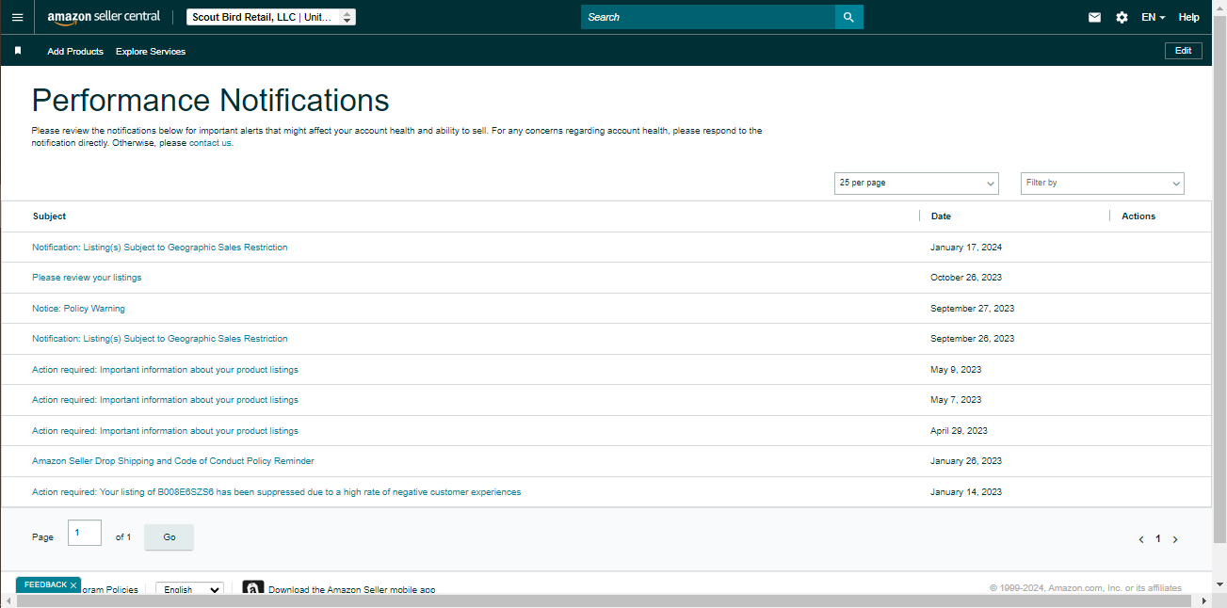This screenshot has width=1227, height=608.
Task: Expand the Filter by dropdown
Action: point(1103,184)
